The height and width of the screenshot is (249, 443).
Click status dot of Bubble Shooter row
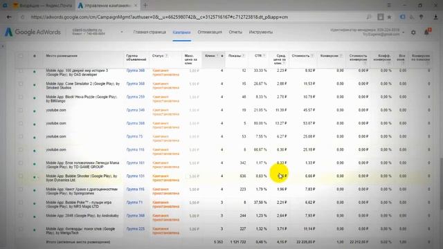coord(35,177)
